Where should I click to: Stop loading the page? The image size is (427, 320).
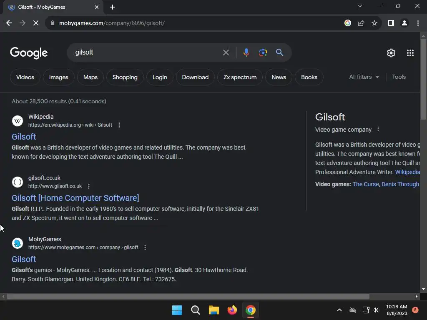point(36,23)
